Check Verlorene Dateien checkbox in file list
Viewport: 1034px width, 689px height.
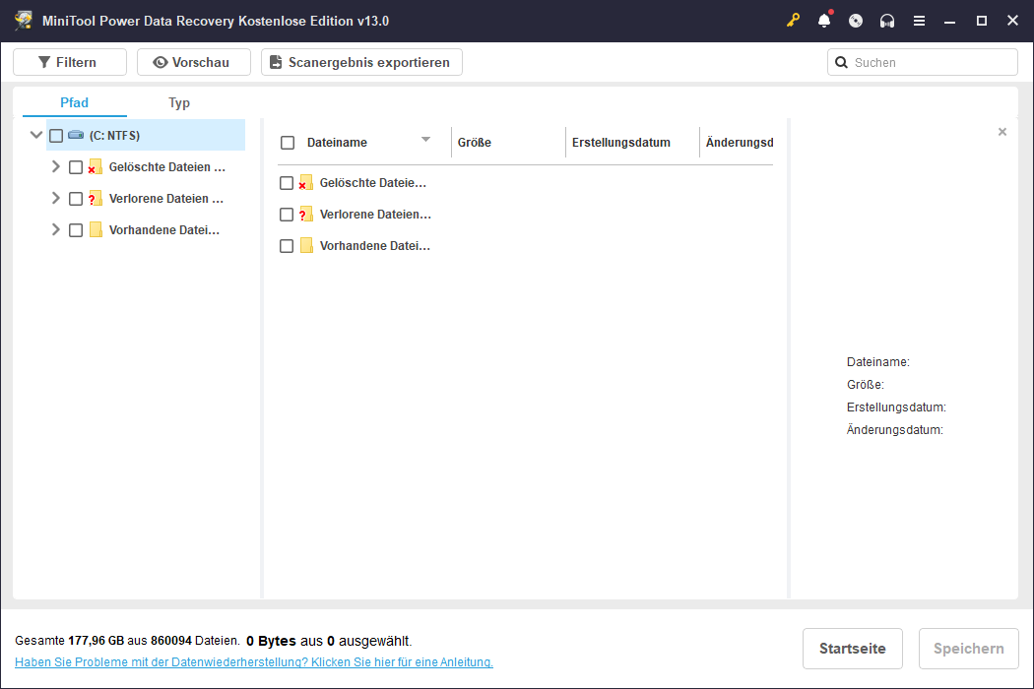[x=287, y=215]
